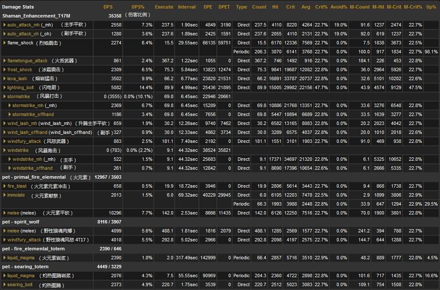Image resolution: width=440 pixels, height=290 pixels.
Task: Click the 14.4% DPS share of lightning_bolt
Action: coord(146,88)
